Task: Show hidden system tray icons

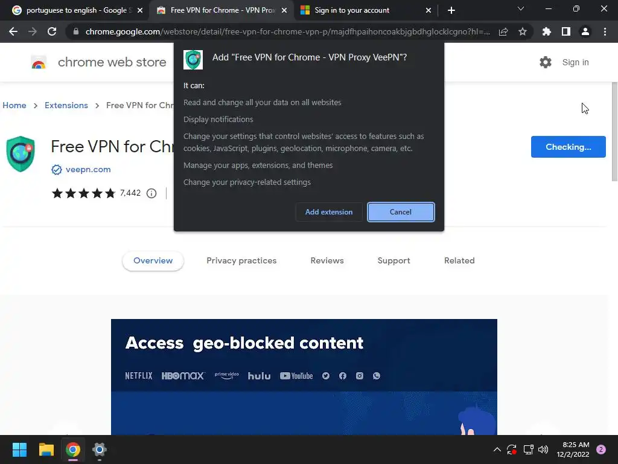Action: [497, 449]
